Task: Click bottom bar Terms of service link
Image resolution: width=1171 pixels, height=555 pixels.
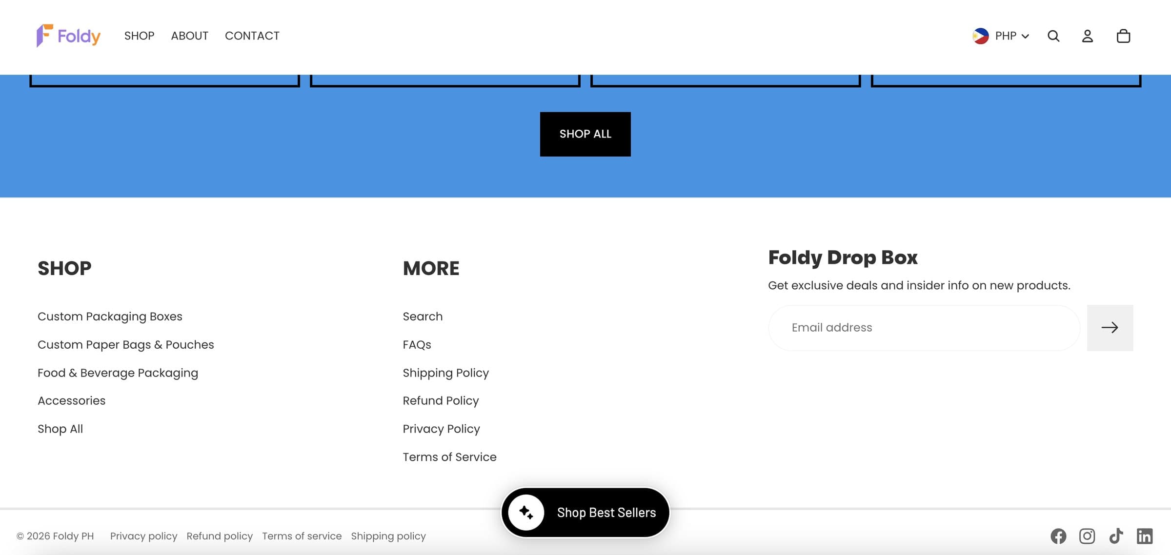Action: point(302,536)
